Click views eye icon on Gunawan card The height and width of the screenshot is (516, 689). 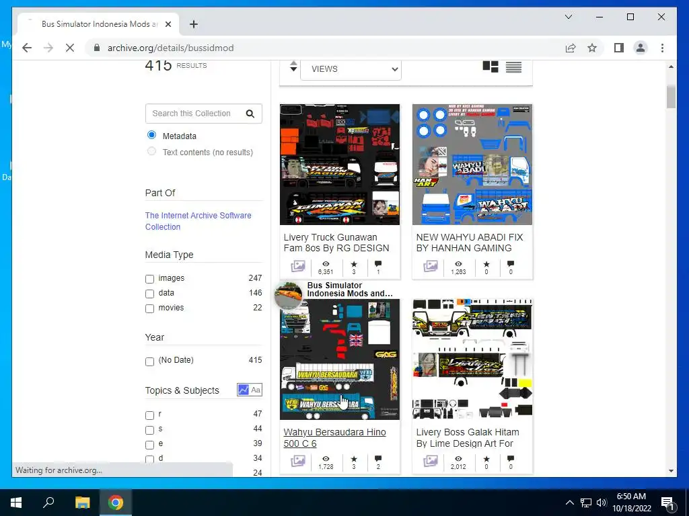click(x=326, y=263)
